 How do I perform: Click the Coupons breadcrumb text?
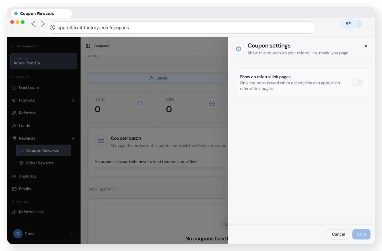(x=102, y=46)
